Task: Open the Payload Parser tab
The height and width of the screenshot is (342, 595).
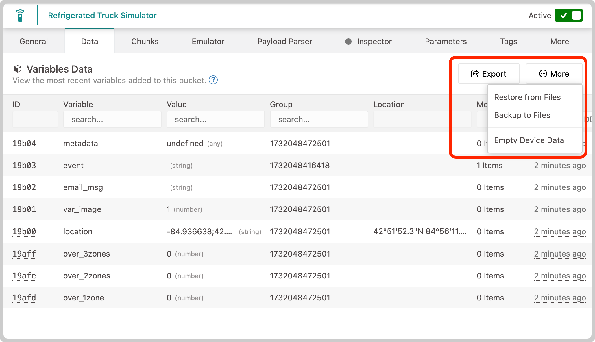Action: pyautogui.click(x=284, y=42)
